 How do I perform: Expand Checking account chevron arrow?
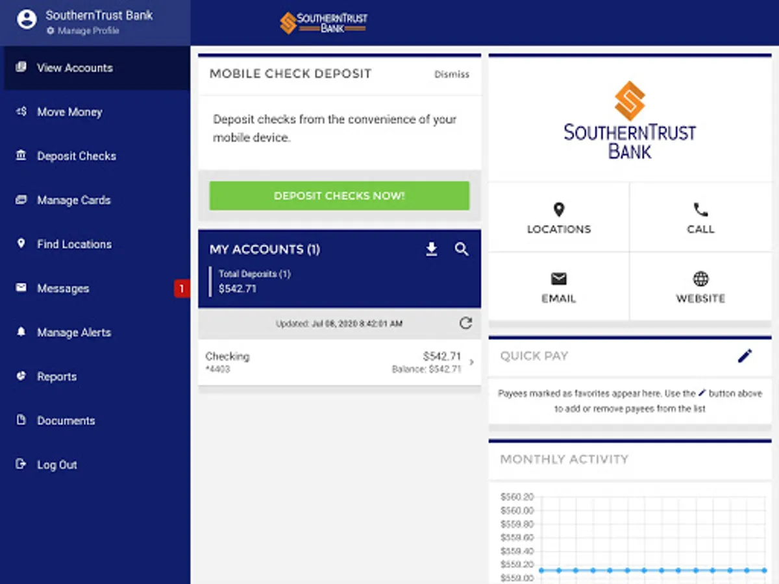point(471,362)
